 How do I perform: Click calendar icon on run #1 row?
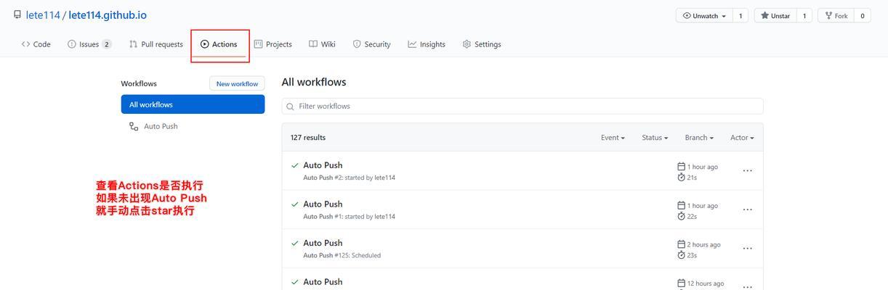[681, 206]
